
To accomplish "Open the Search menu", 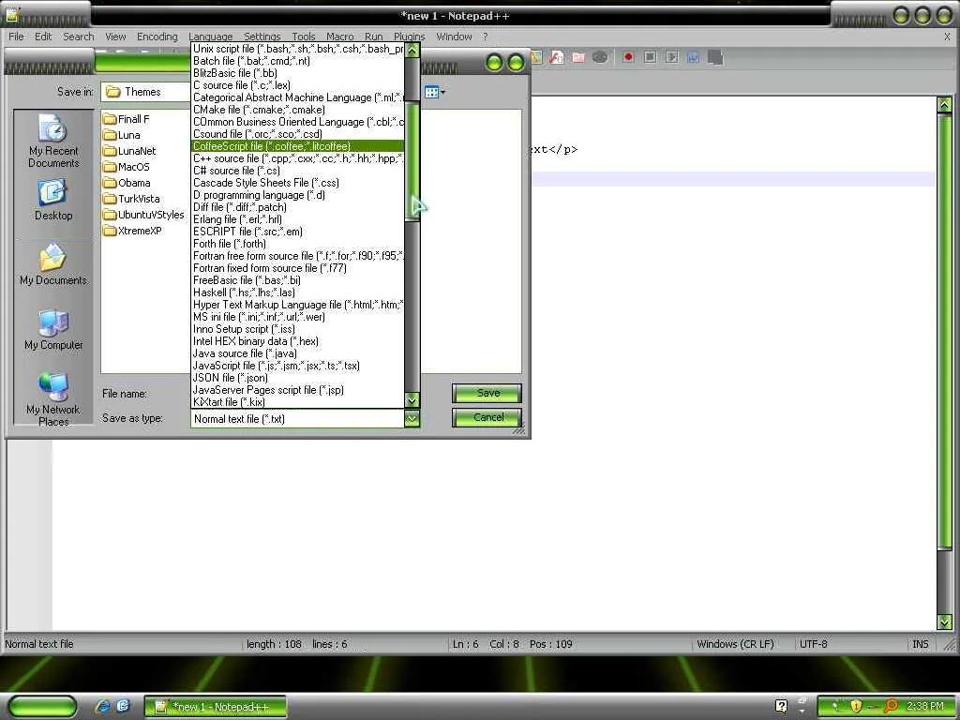I will (x=79, y=37).
